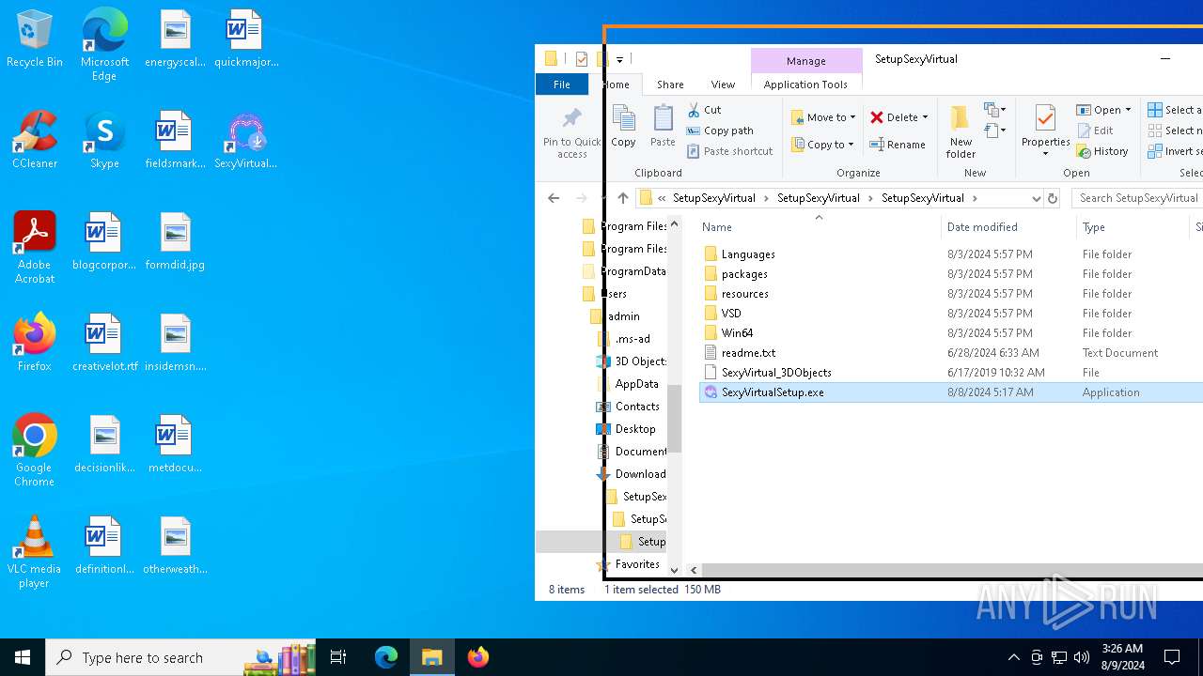Click SetupSexyVirtual breadcrumb's first segment

click(714, 198)
